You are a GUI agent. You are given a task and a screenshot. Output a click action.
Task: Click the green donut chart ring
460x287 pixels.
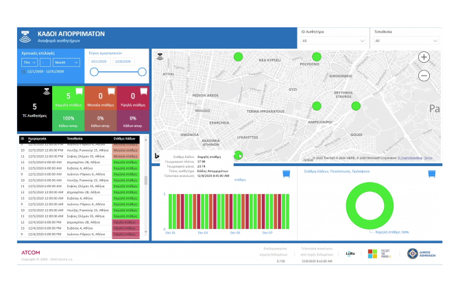pyautogui.click(x=350, y=206)
